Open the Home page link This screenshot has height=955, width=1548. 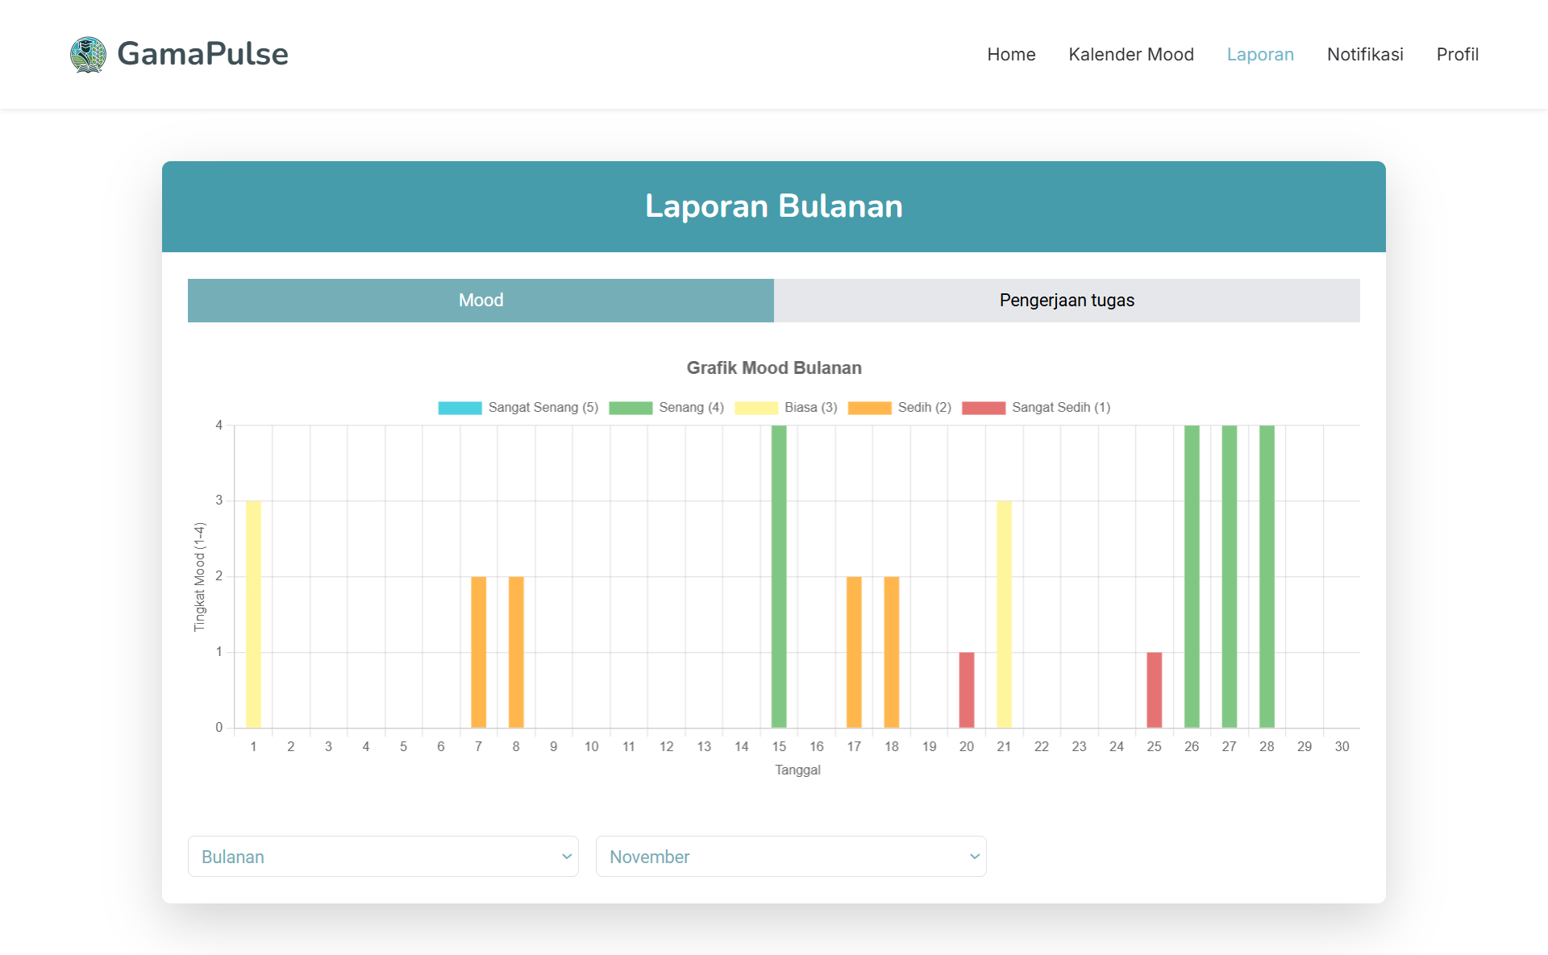(x=1011, y=54)
